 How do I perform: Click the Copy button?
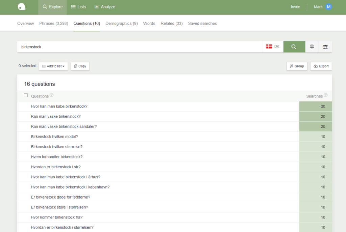pos(80,66)
